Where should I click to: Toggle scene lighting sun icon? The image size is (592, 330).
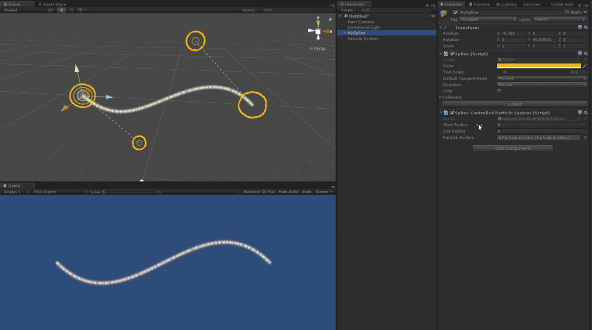click(x=61, y=10)
